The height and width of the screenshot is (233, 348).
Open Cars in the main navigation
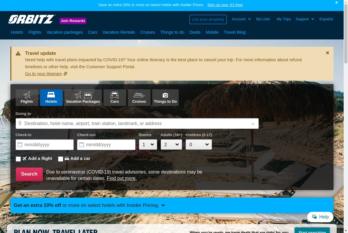(x=93, y=32)
